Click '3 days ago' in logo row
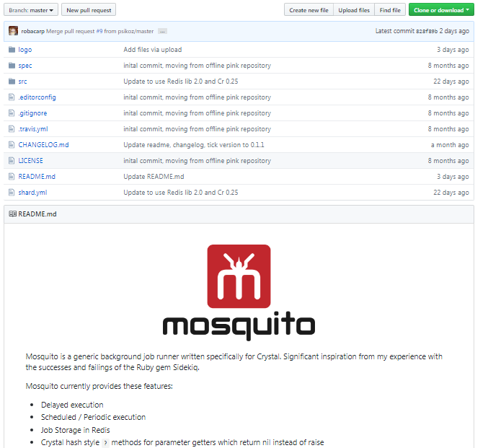Viewport: 488px width, 448px height. (453, 50)
